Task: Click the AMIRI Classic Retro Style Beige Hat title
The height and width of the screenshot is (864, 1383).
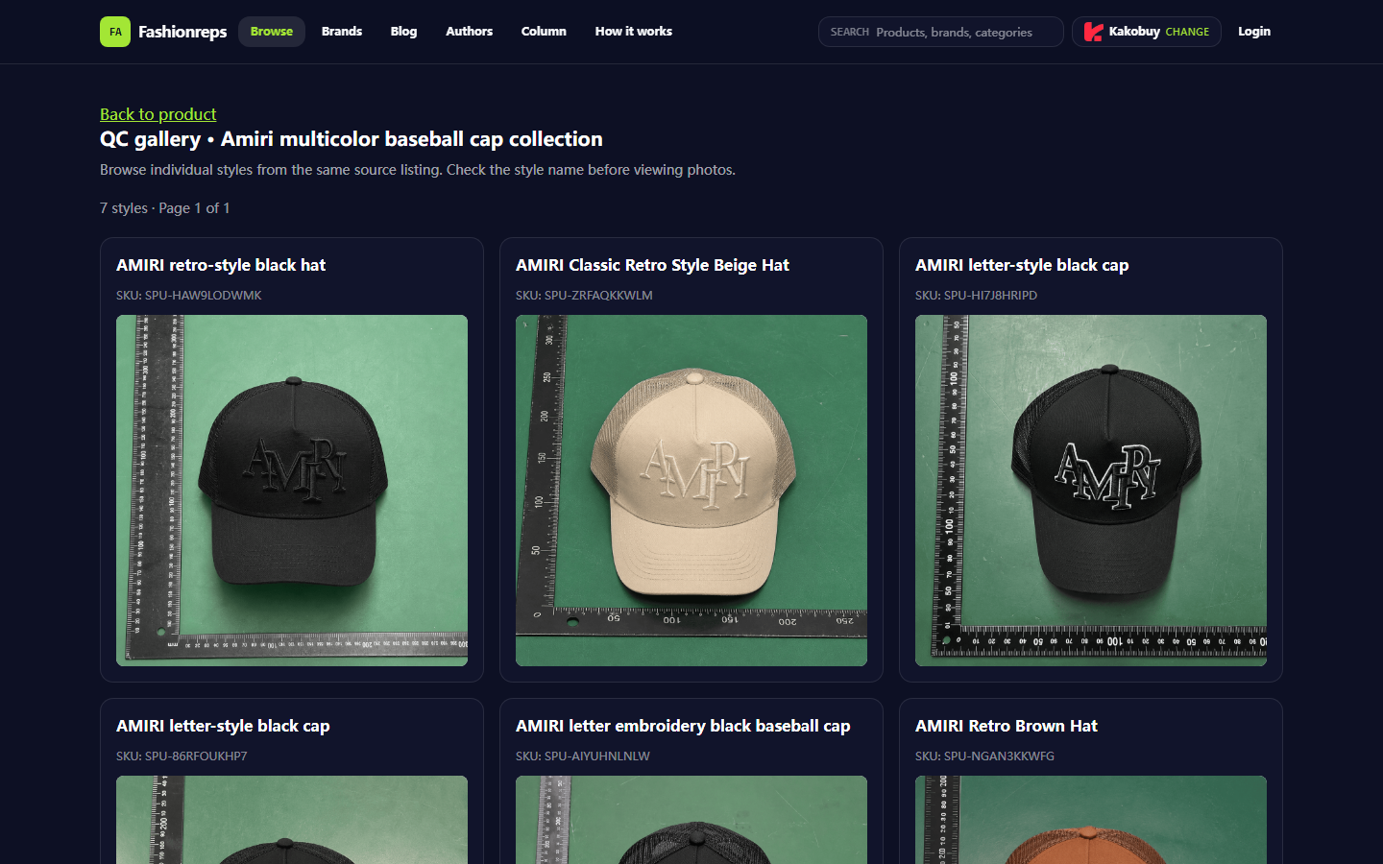Action: pyautogui.click(x=652, y=265)
